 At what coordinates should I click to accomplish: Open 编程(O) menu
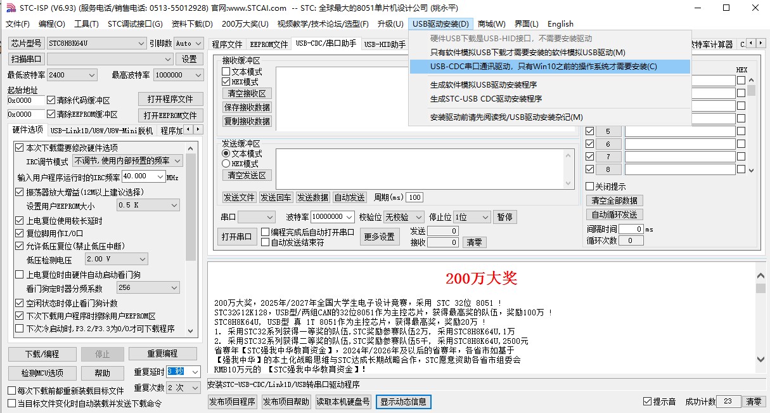point(52,24)
